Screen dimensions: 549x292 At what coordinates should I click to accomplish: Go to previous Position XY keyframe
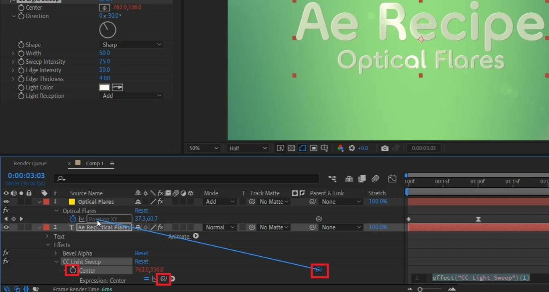[6, 219]
